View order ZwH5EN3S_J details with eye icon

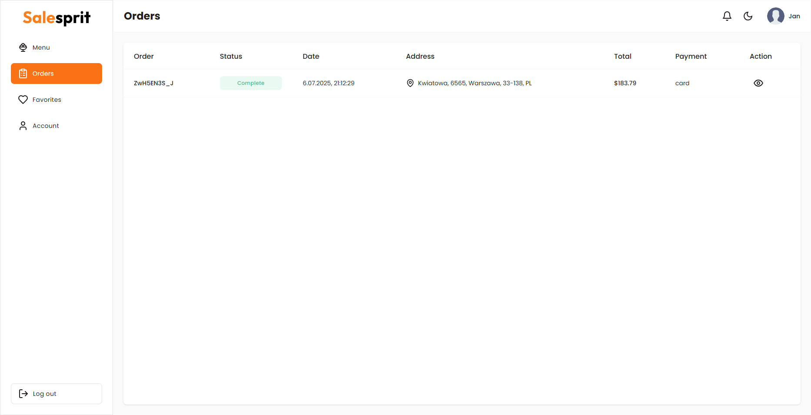pyautogui.click(x=758, y=83)
